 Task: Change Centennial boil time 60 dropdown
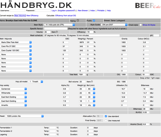[x=91, y=89]
